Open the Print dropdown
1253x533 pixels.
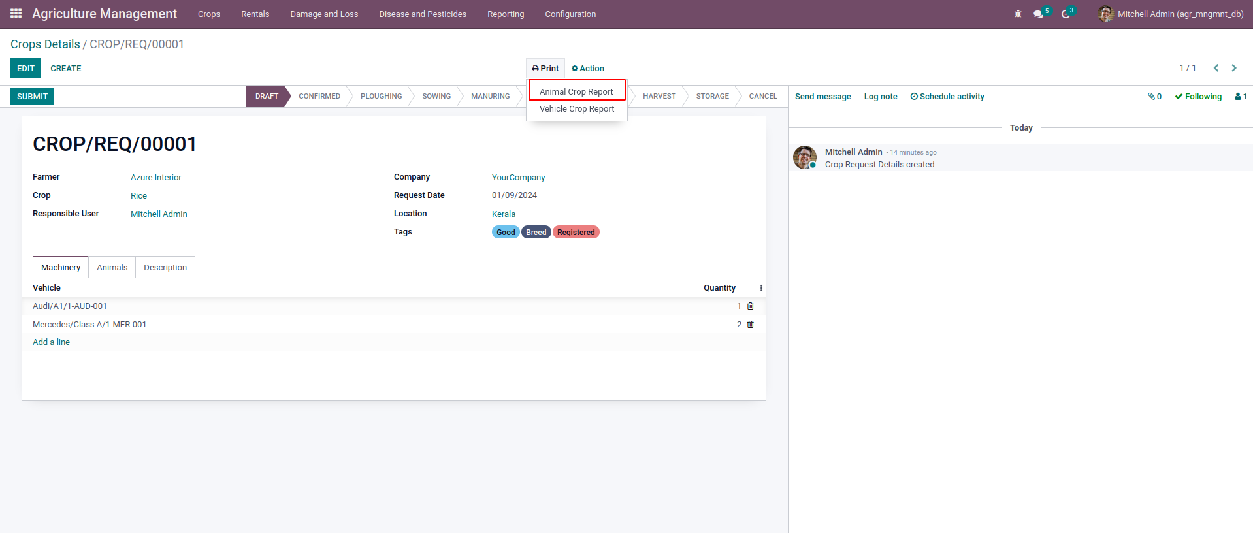click(545, 69)
